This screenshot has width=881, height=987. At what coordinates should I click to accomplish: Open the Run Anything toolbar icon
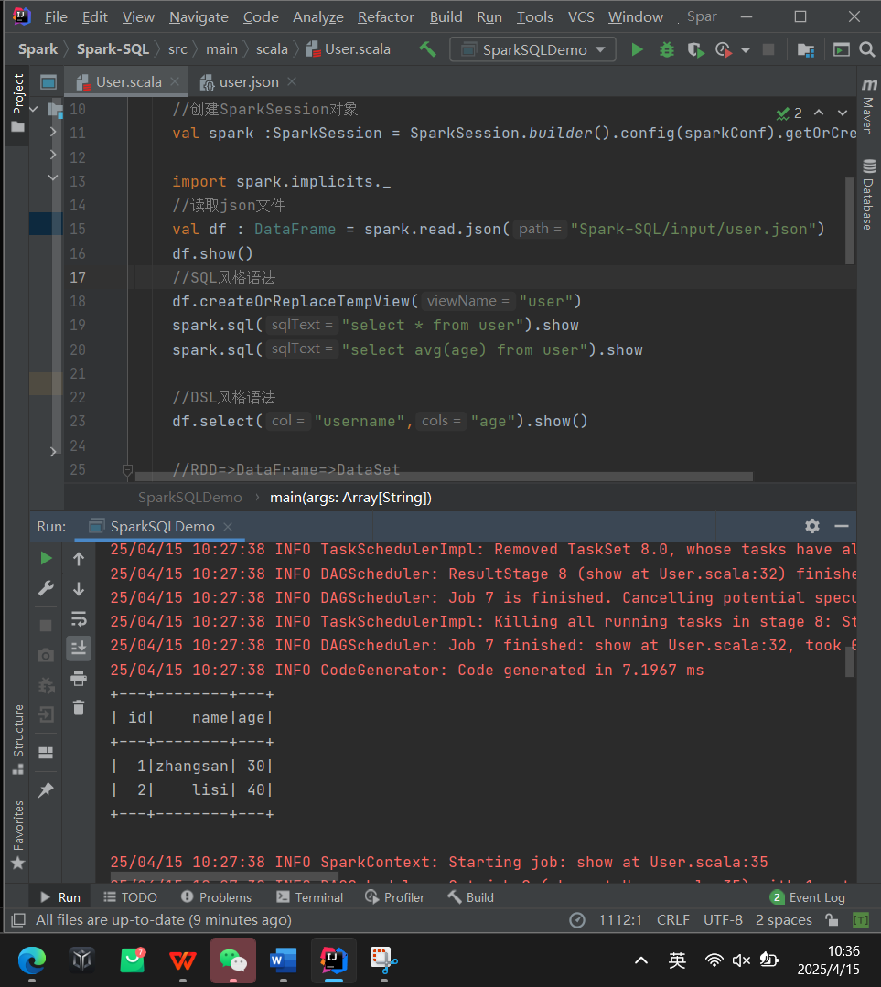[x=842, y=49]
